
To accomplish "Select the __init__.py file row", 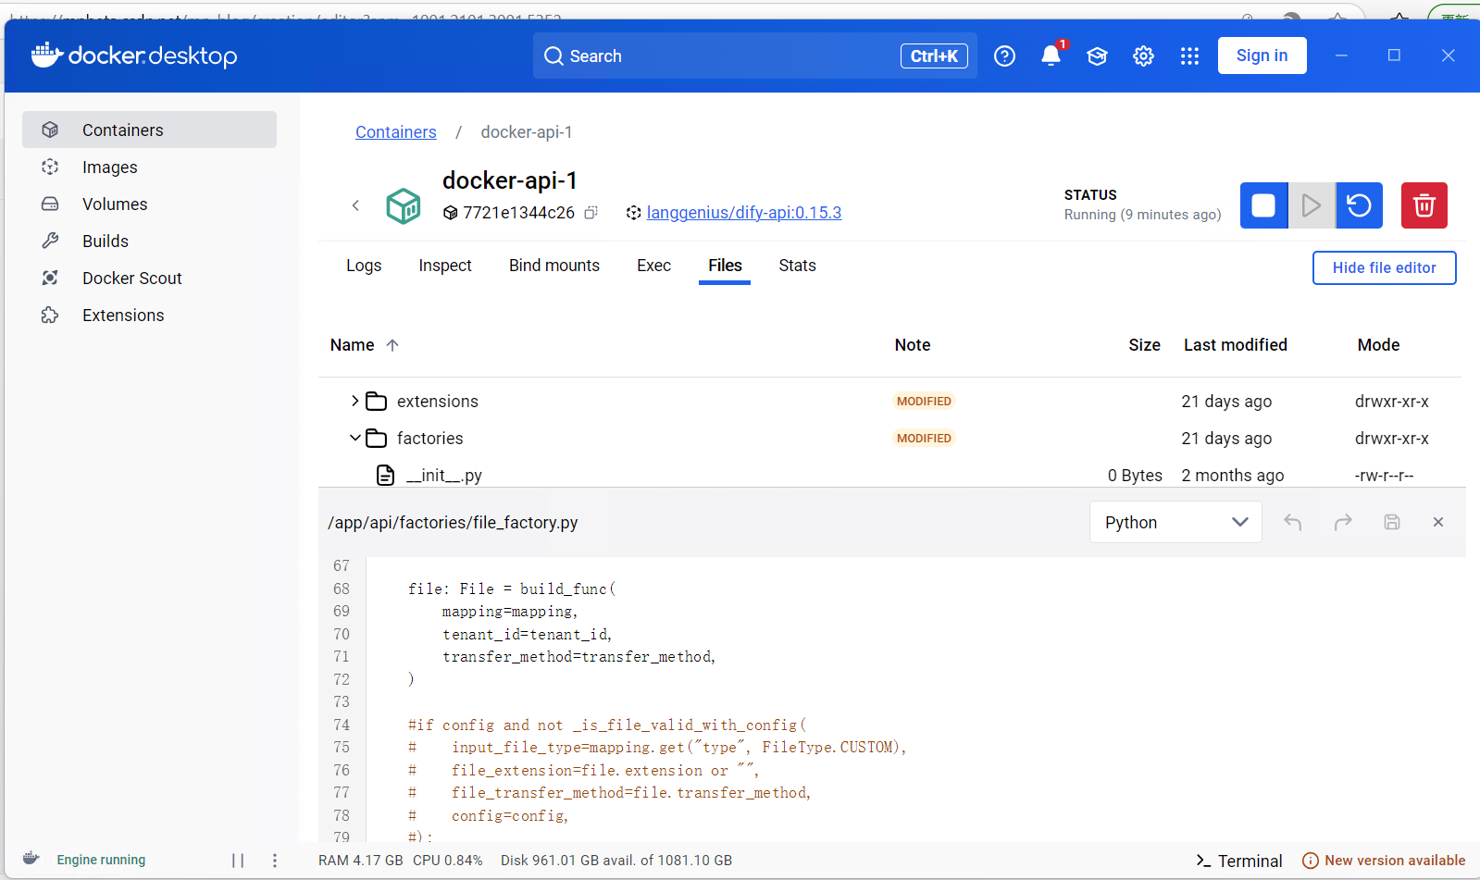I will 889,475.
